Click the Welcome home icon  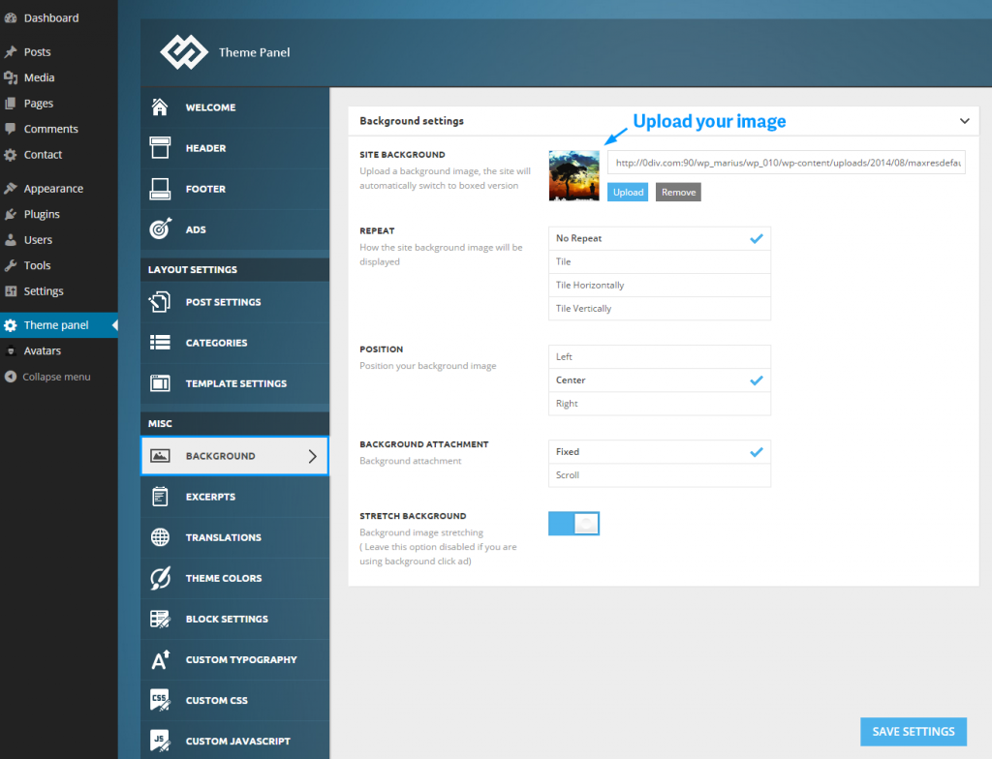tap(160, 107)
